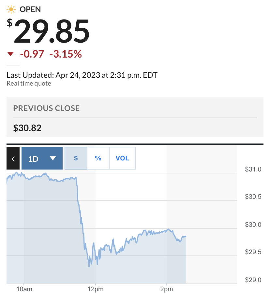
Task: Switch chart to VOL view
Action: click(122, 158)
